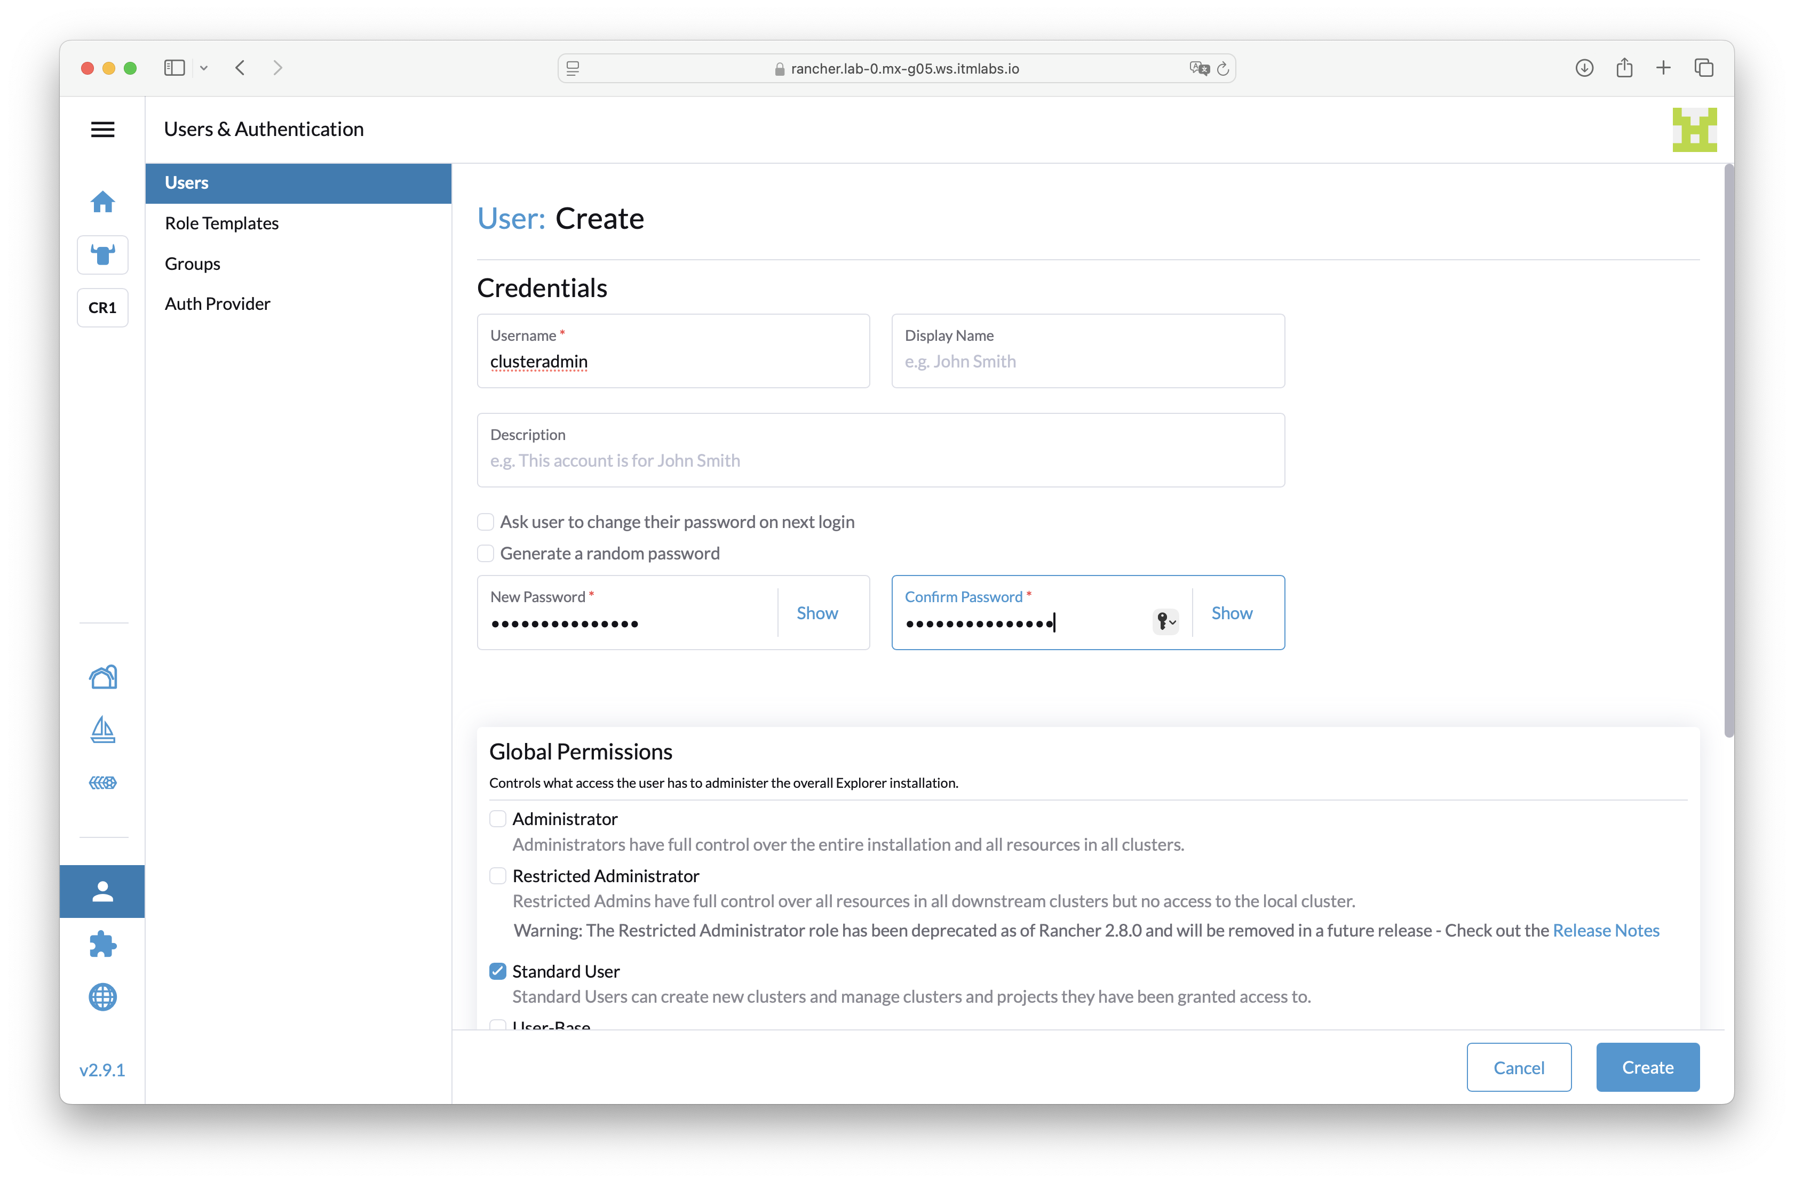Open the Release Notes link
The width and height of the screenshot is (1794, 1183).
[x=1606, y=930]
